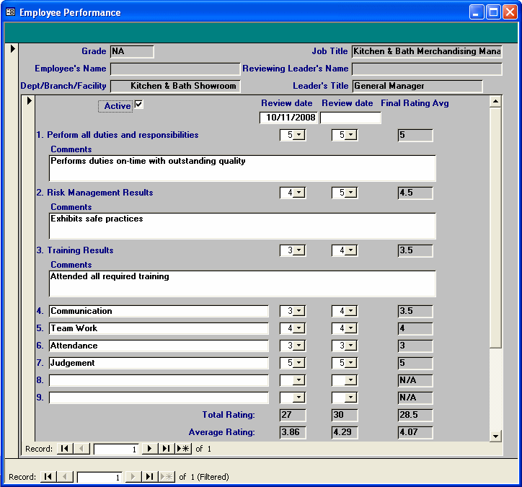
Task: Open first review dropdown for Communication
Action: click(299, 311)
